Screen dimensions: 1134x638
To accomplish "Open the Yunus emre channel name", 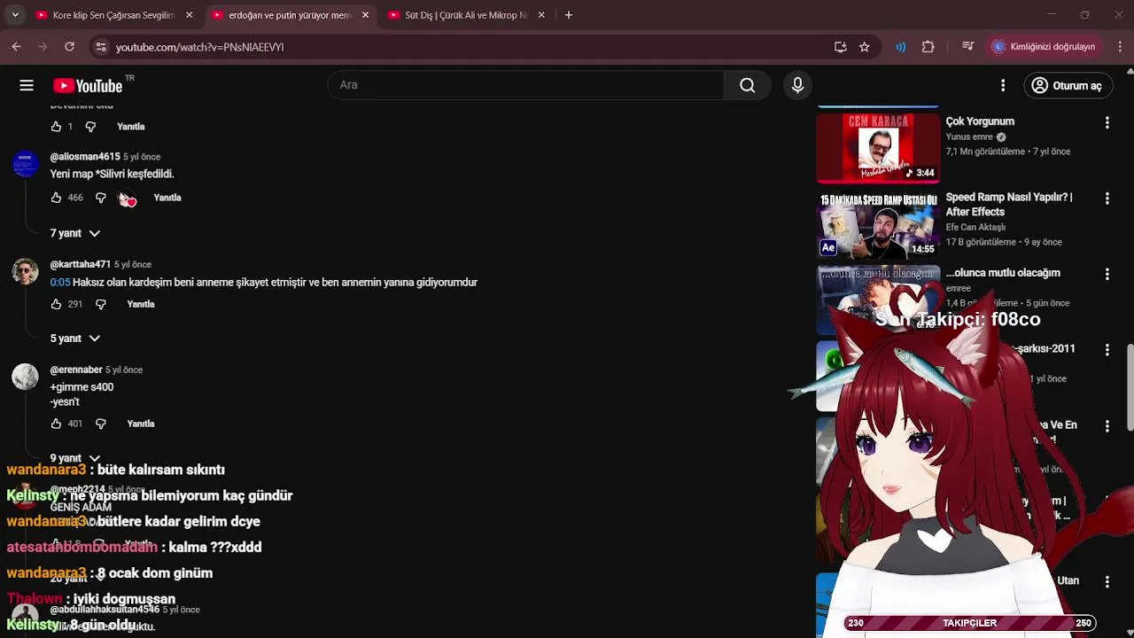I will [x=969, y=137].
